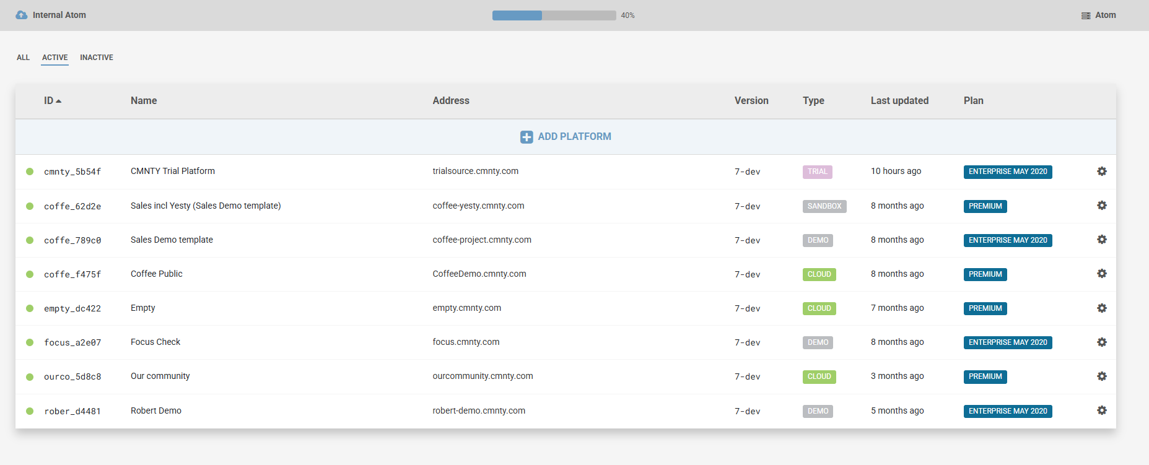Click the cloud icon beside Internal Atom
Image resolution: width=1149 pixels, height=465 pixels.
22,15
